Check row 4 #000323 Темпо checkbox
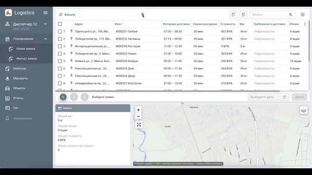Image resolution: width=312 pixels, height=175 pixels. [x=60, y=53]
